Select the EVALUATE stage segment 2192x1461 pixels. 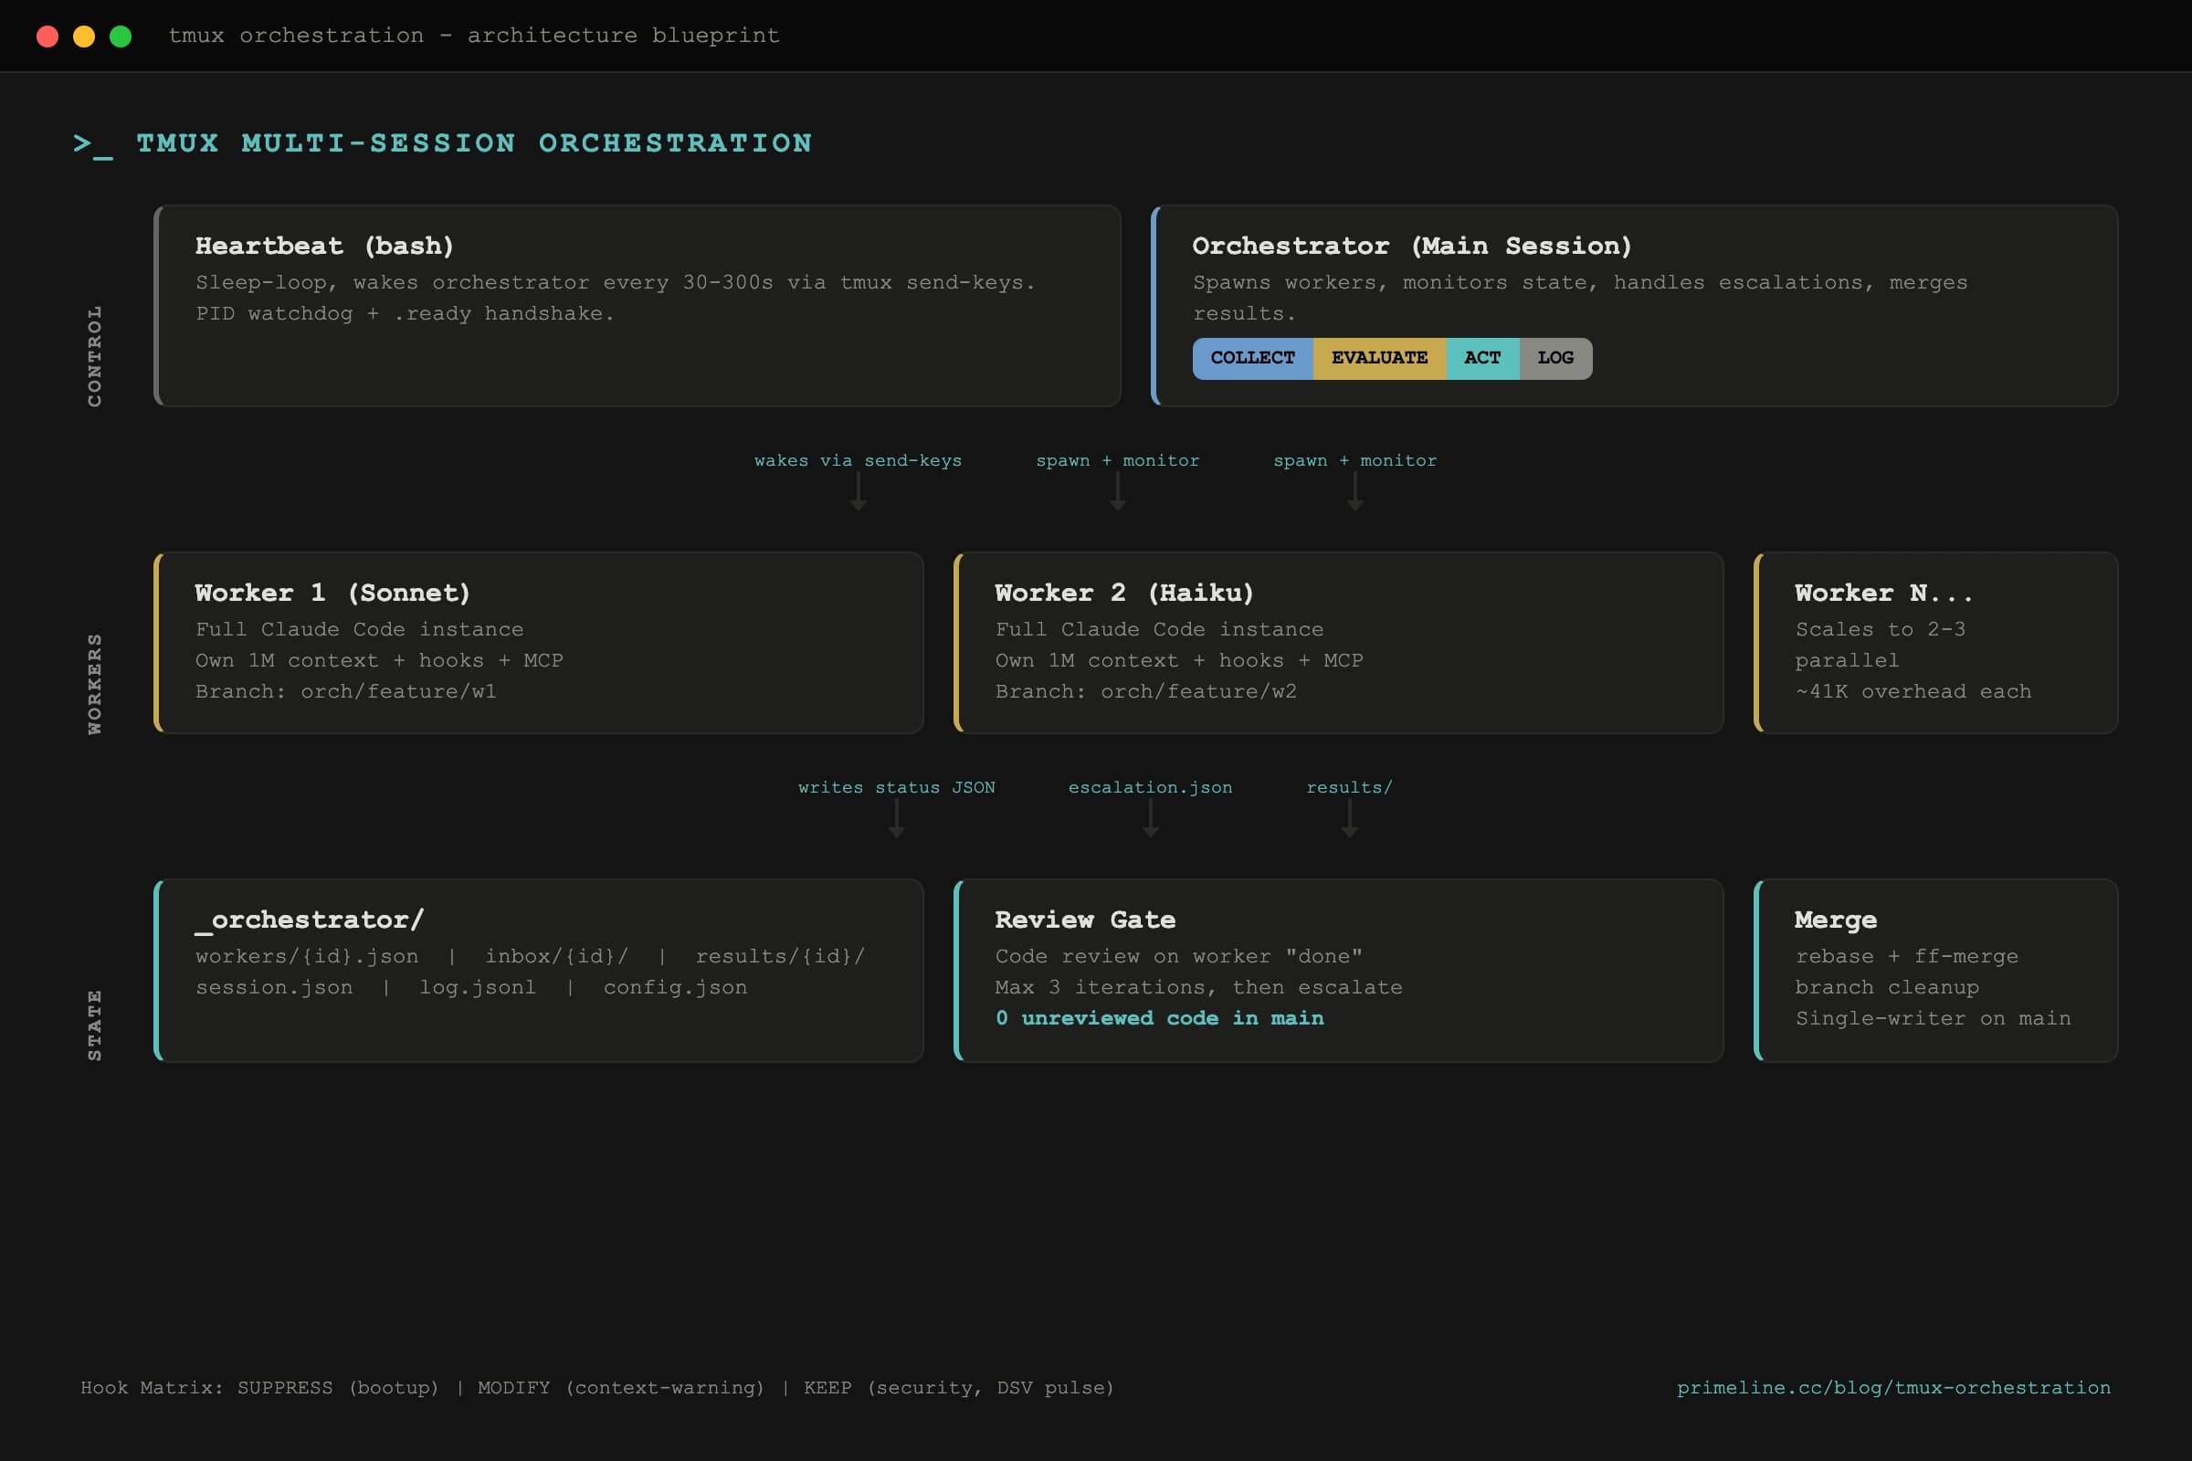coord(1379,358)
